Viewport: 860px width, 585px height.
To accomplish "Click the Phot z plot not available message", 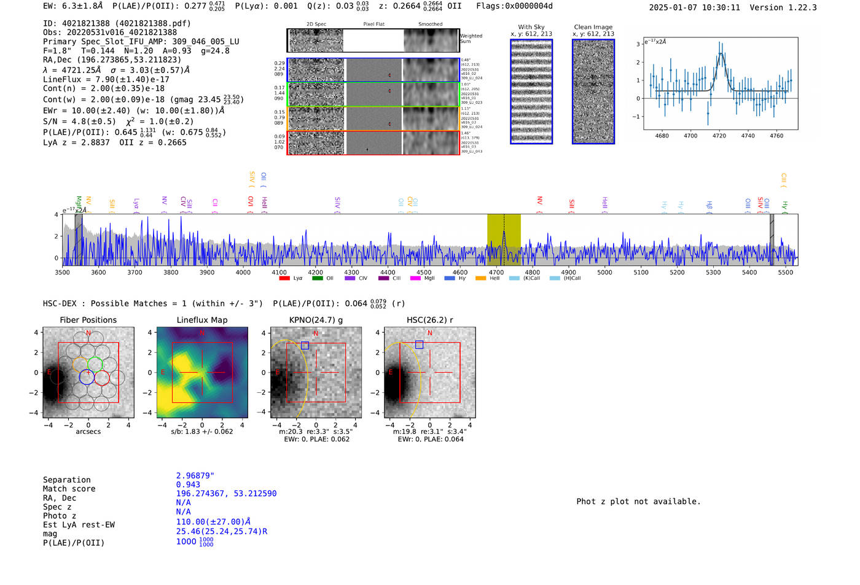I will point(638,502).
